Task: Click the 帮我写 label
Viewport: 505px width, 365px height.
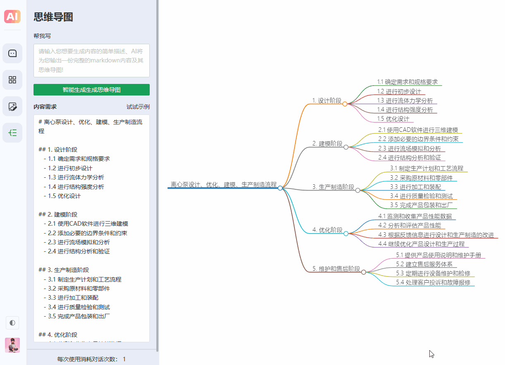Action: 42,36
